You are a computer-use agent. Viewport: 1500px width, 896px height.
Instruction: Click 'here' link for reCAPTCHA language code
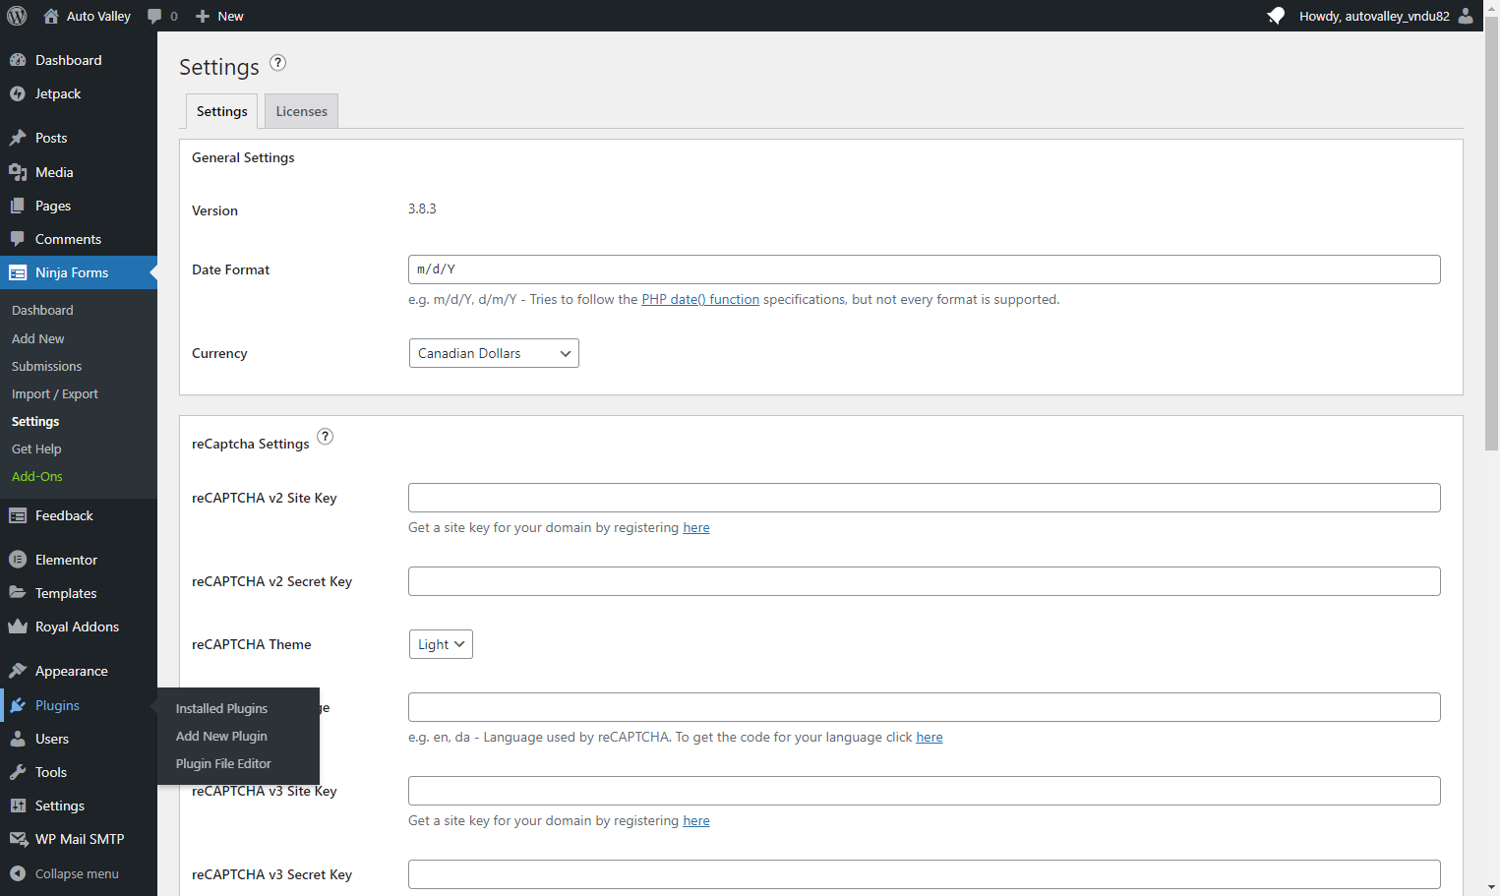click(x=930, y=737)
